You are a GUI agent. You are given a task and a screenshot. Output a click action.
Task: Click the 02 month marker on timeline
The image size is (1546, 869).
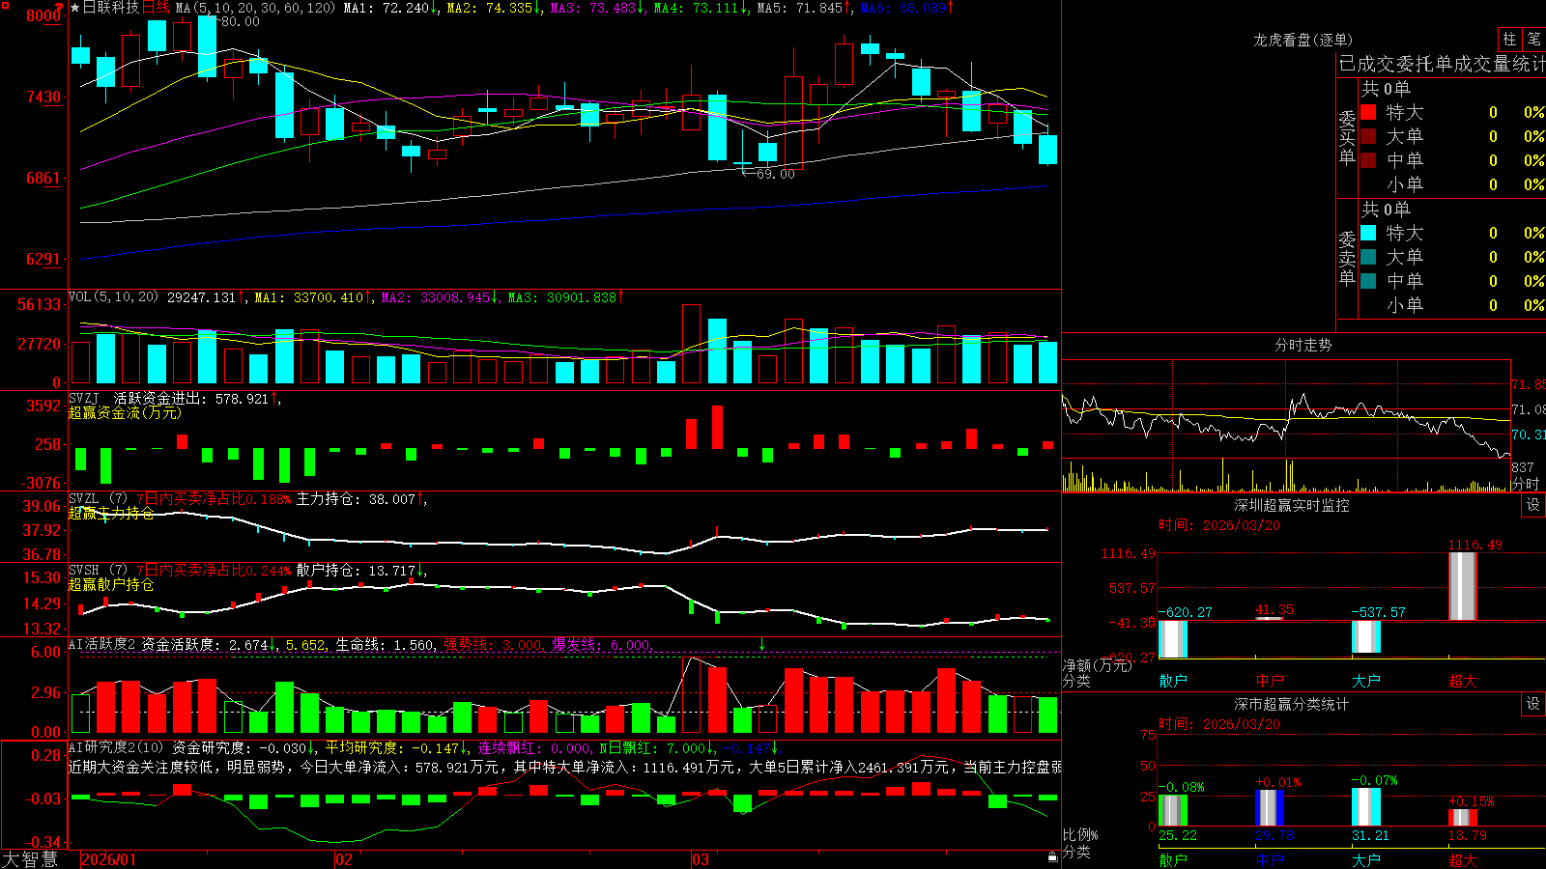click(344, 859)
